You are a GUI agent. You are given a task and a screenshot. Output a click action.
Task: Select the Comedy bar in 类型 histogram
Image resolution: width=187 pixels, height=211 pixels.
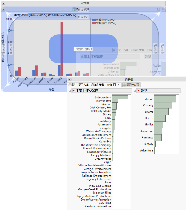click(163, 105)
